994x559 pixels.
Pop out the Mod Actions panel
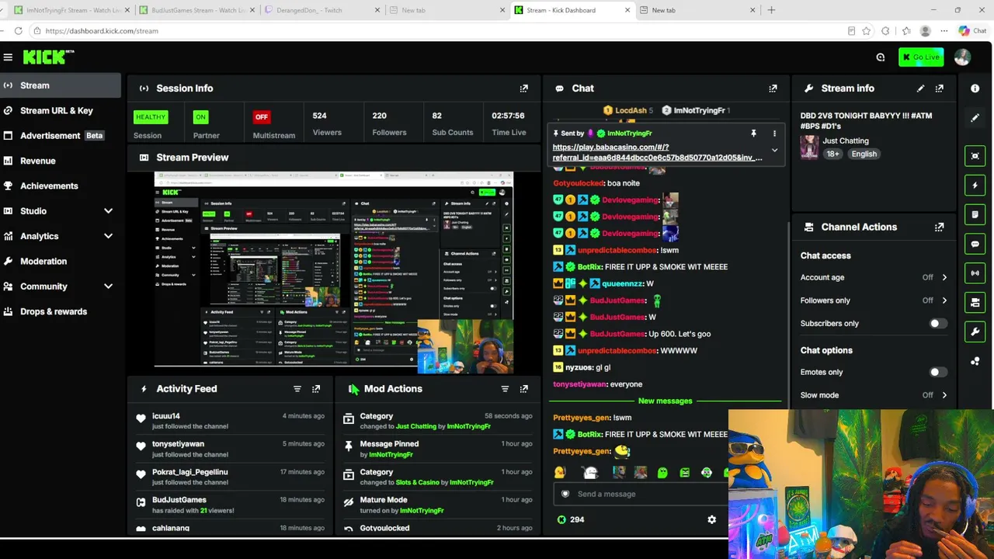coord(524,389)
